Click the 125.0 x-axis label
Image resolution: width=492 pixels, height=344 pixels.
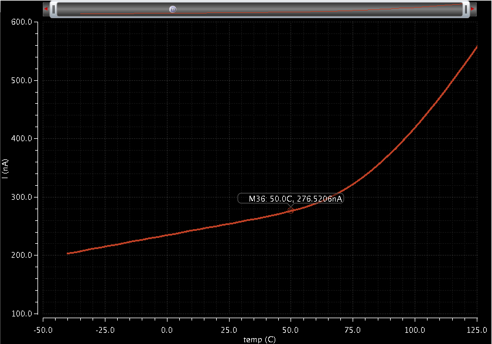pos(477,330)
